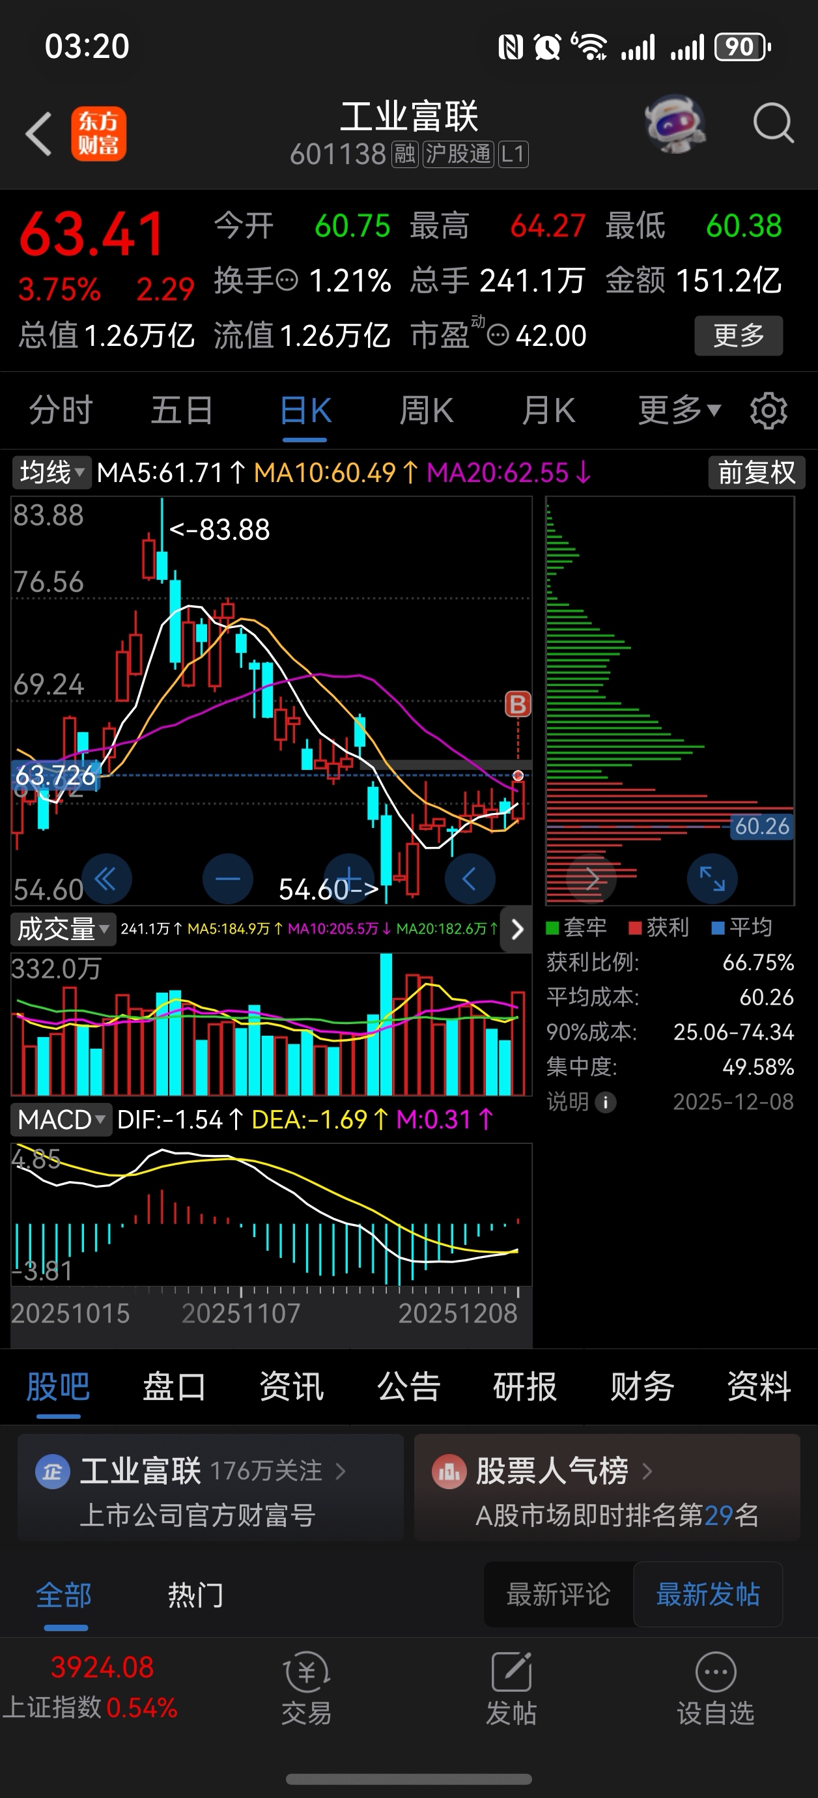The image size is (818, 1798).
Task: Tap the 股票人气榜 ranking icon
Action: (x=449, y=1473)
